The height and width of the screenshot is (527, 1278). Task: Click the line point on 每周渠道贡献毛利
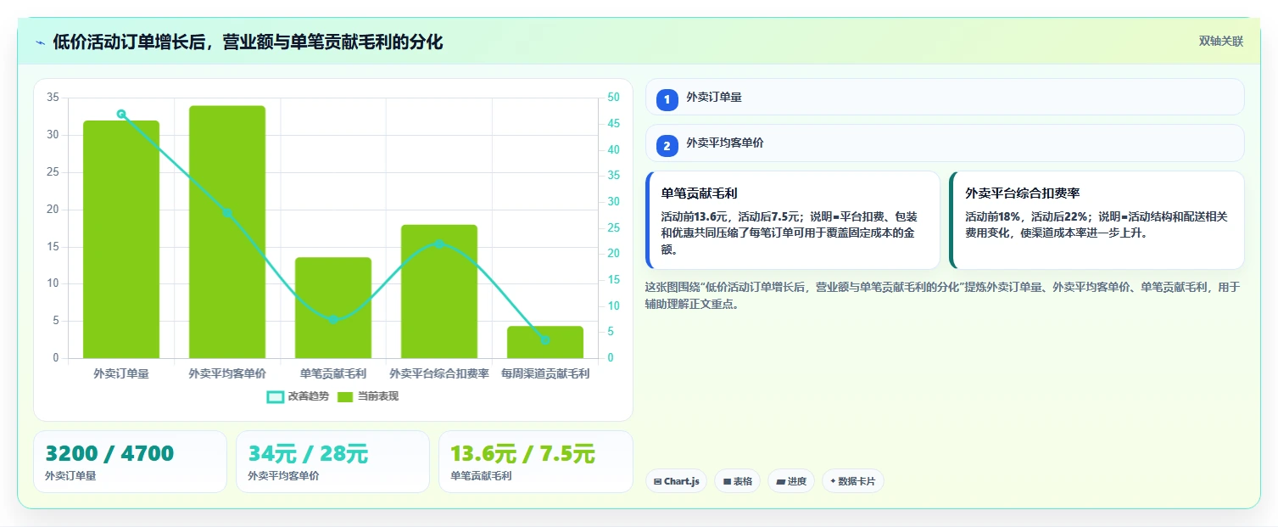[545, 339]
